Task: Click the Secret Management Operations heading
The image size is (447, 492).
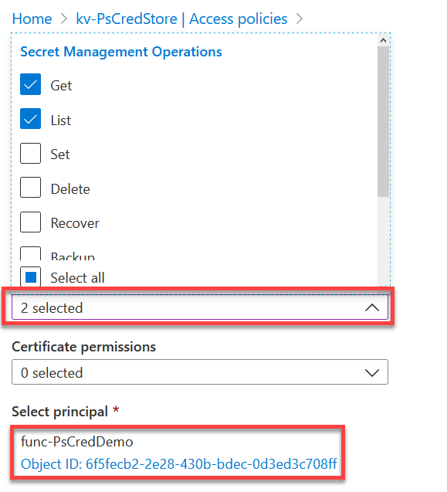Action: click(121, 52)
